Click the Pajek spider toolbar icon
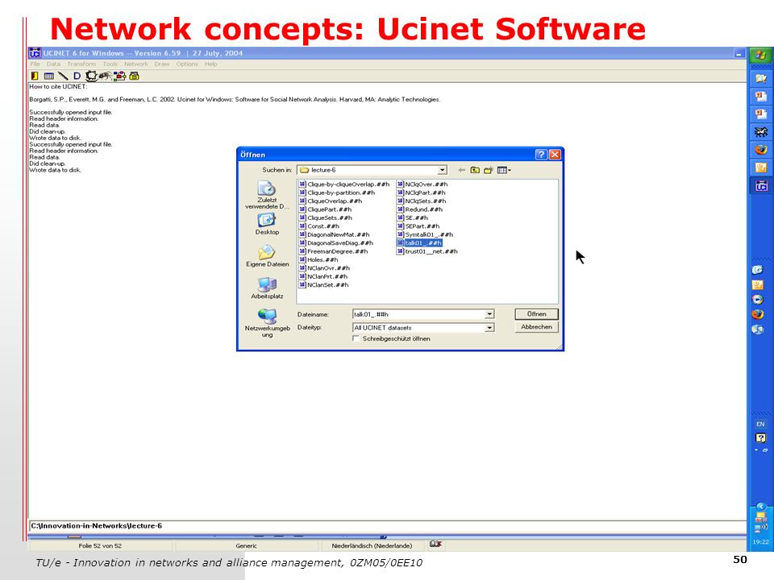This screenshot has height=580, width=774. tap(105, 76)
